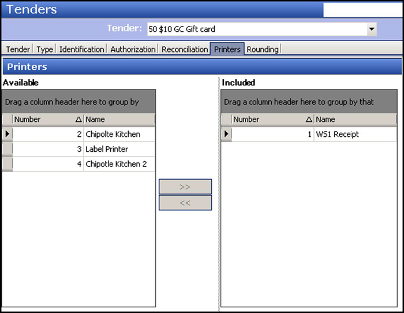Click the blank field in the Tenders title bar
404x313 pixels.
[x=363, y=10]
